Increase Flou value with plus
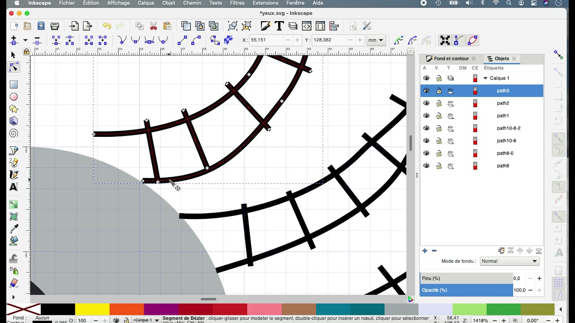This screenshot has width=575, height=323. pyautogui.click(x=540, y=279)
